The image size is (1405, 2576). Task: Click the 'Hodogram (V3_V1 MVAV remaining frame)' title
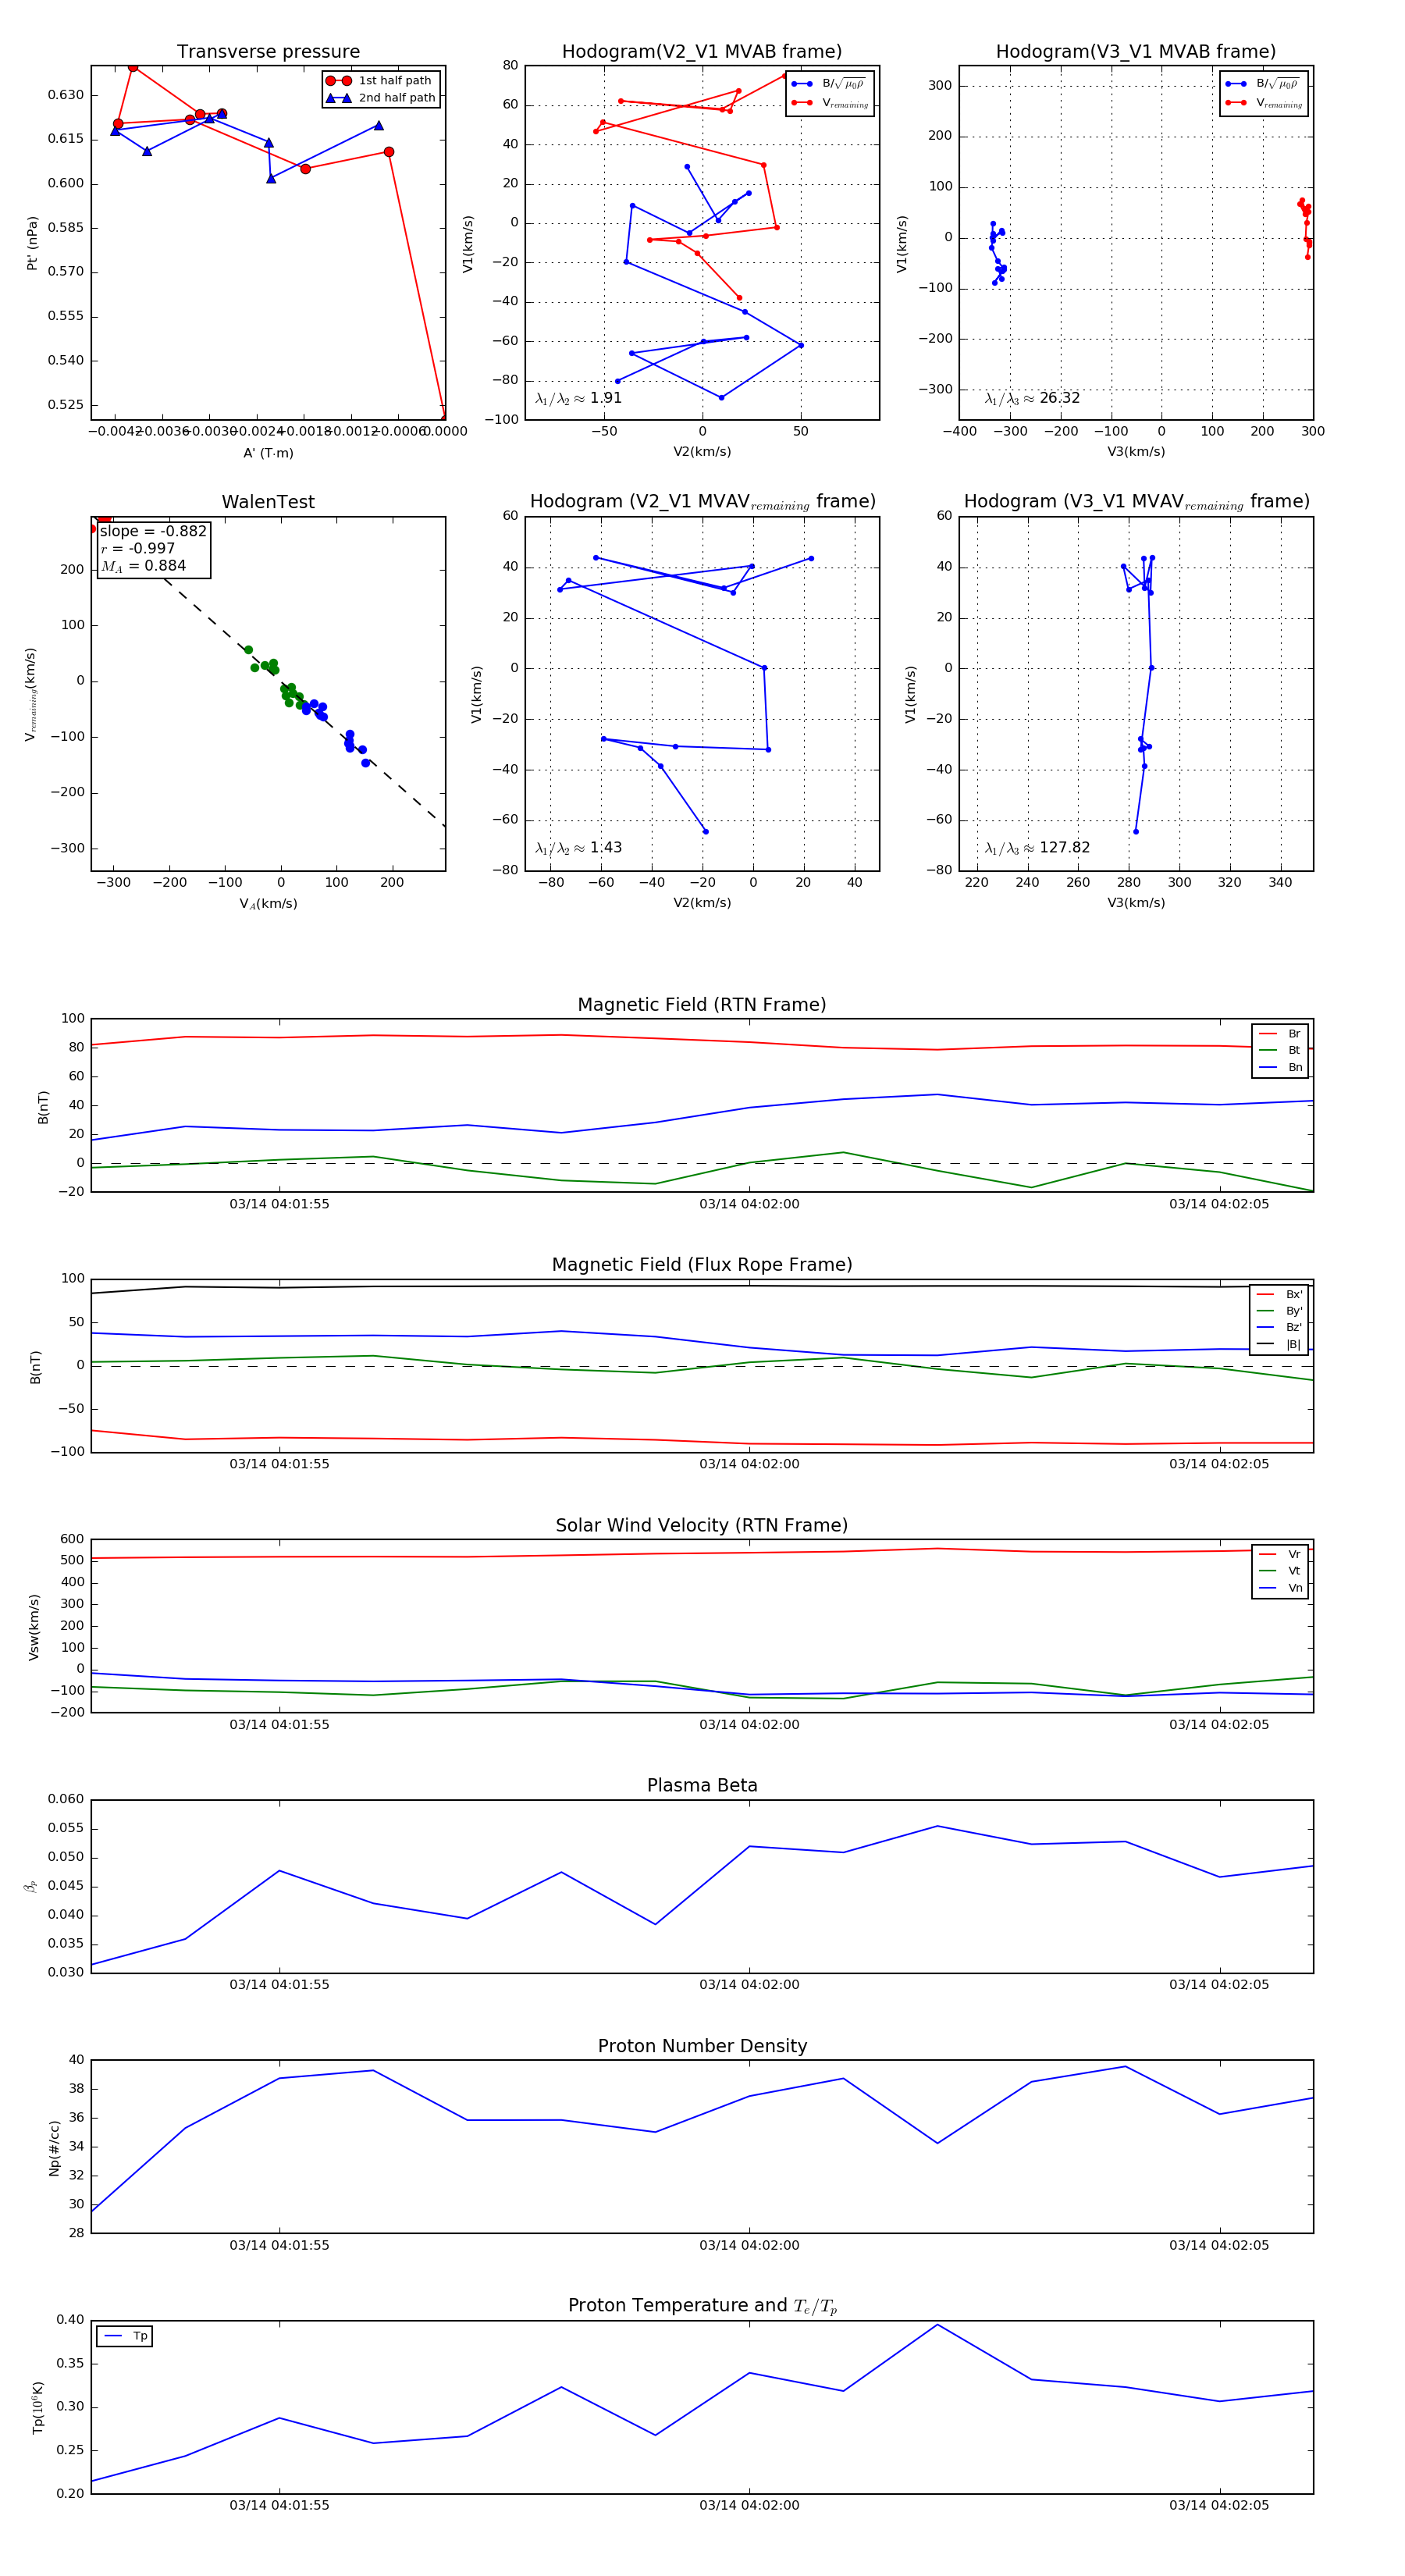point(1136,502)
